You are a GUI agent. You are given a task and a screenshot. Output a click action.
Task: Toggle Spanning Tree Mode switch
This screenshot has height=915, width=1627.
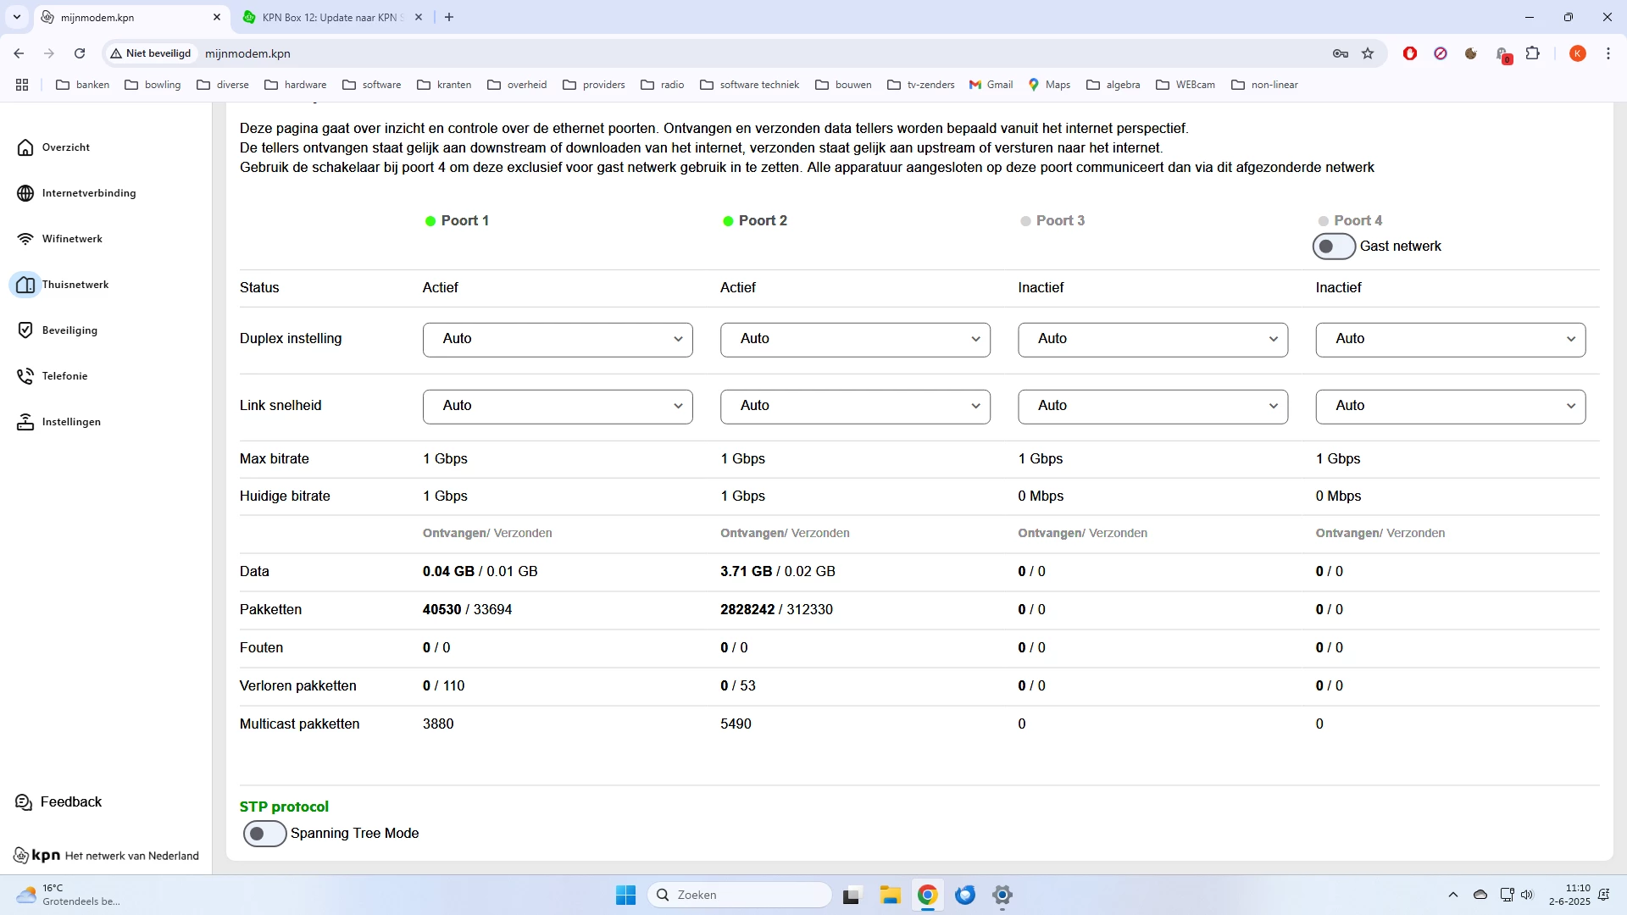click(264, 834)
